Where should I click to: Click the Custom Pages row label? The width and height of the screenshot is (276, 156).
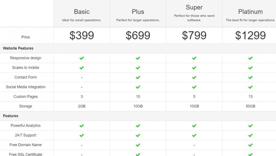(26, 97)
